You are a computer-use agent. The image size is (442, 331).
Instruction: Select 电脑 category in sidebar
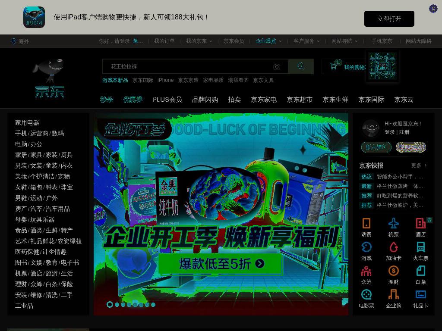point(21,144)
